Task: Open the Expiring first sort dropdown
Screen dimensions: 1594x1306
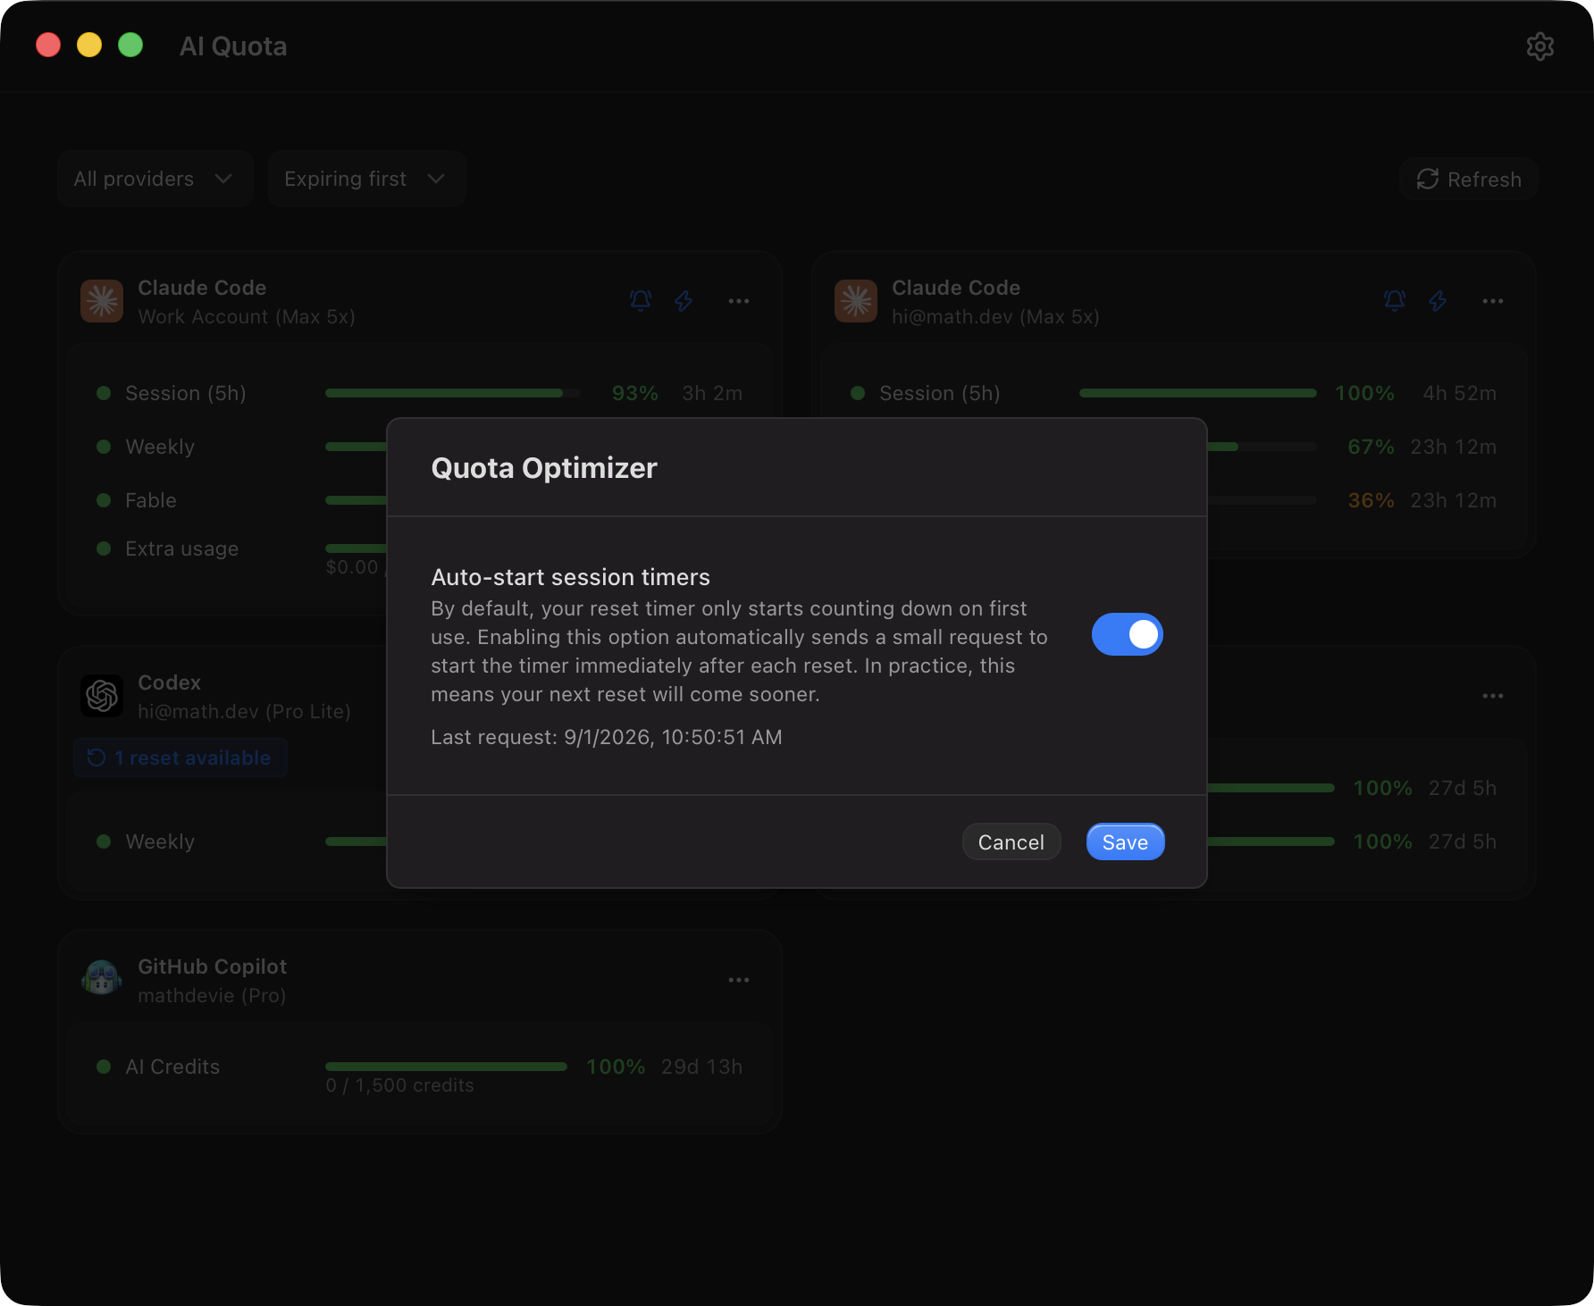Action: tap(366, 179)
